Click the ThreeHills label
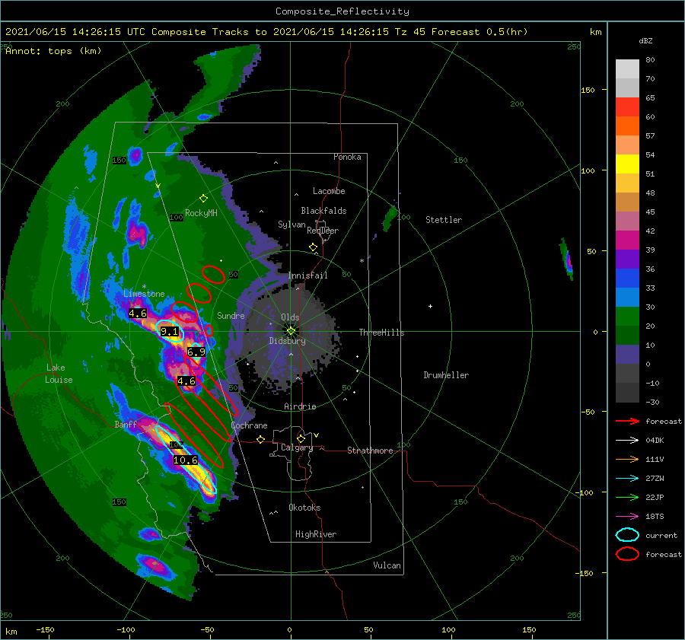This screenshot has height=640, width=685. (381, 333)
